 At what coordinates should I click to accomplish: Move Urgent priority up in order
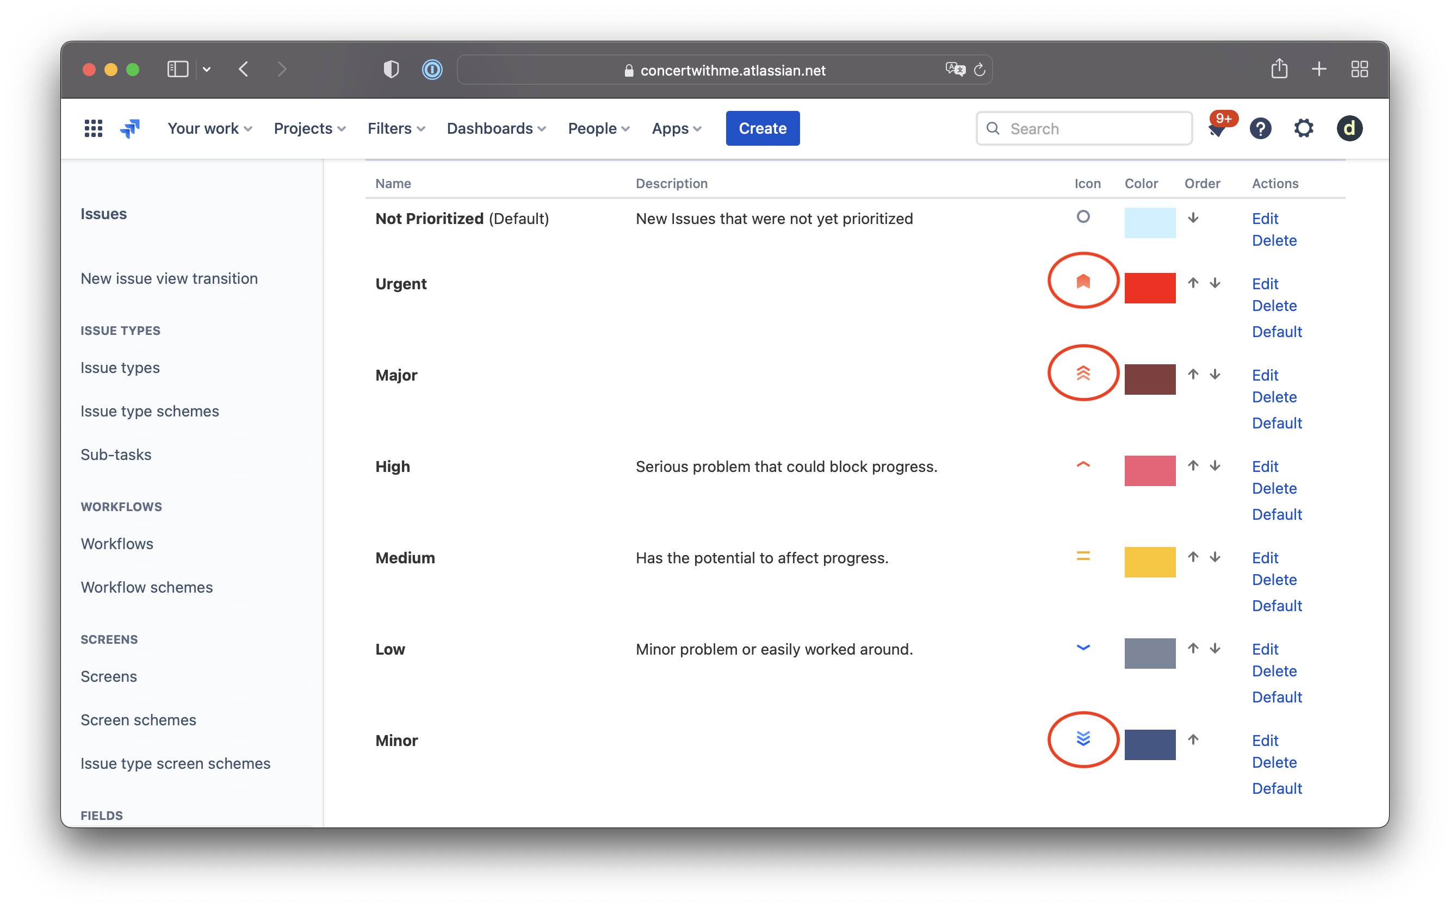[x=1194, y=282]
